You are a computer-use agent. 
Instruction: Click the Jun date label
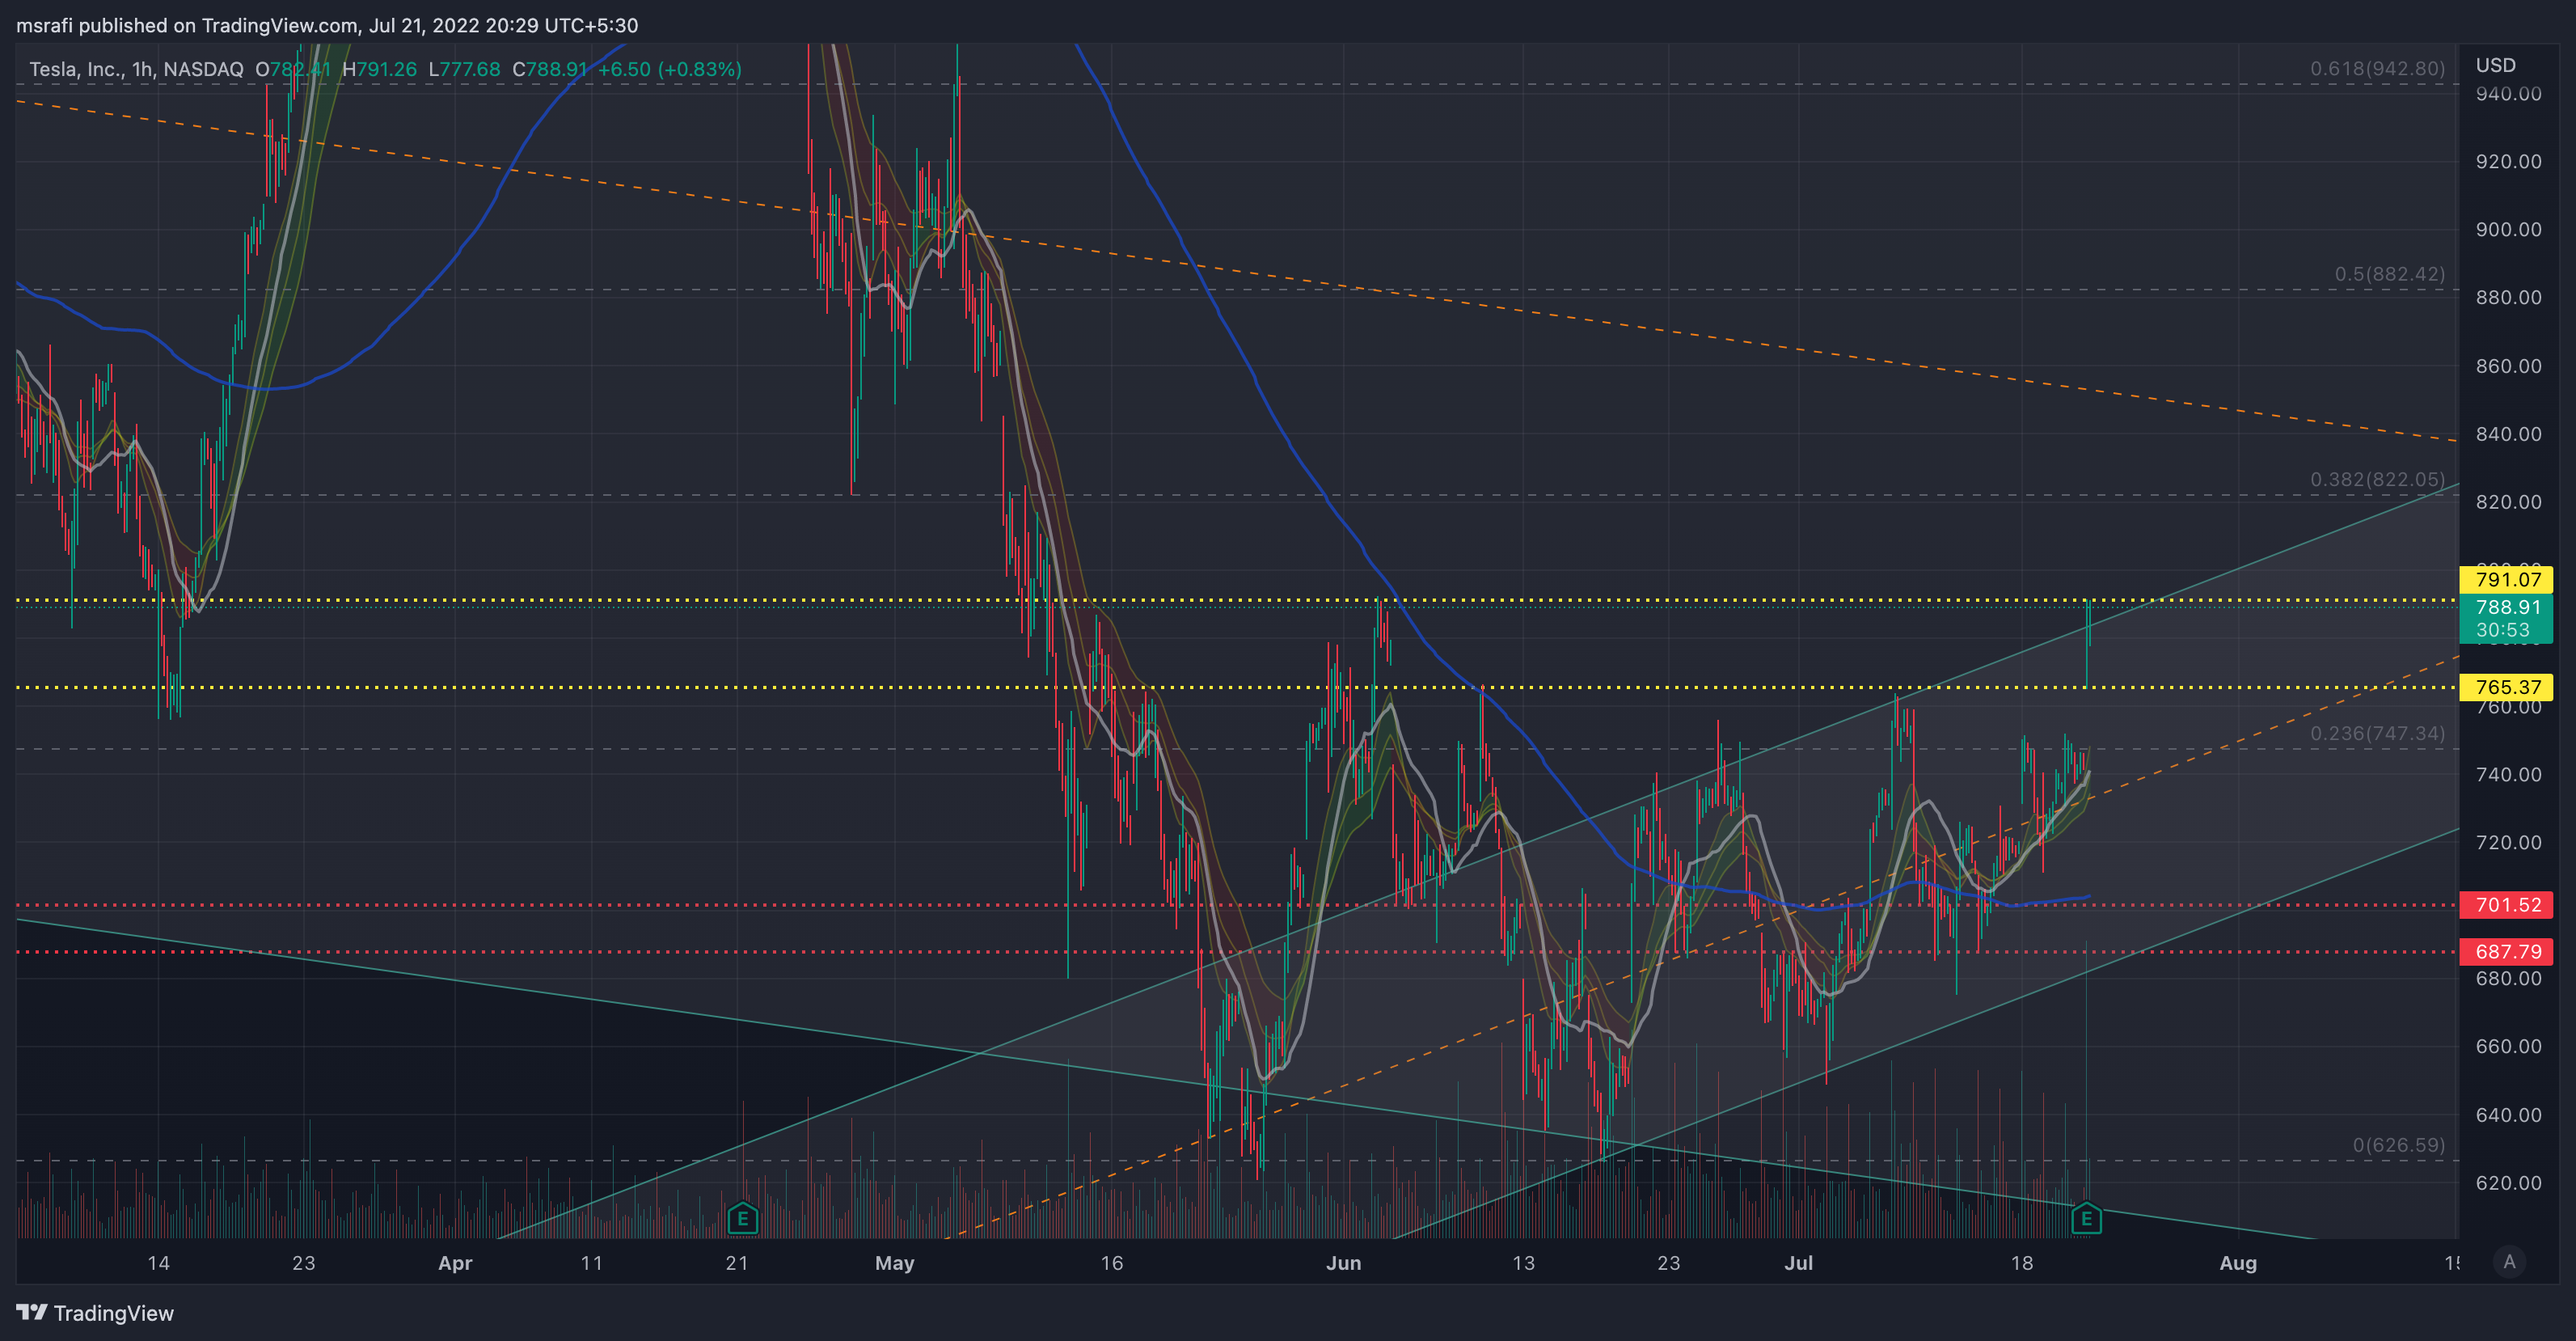[x=1343, y=1263]
